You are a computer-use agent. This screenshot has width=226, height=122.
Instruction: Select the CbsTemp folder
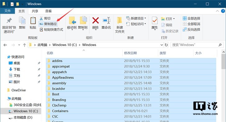click(x=131, y=105)
